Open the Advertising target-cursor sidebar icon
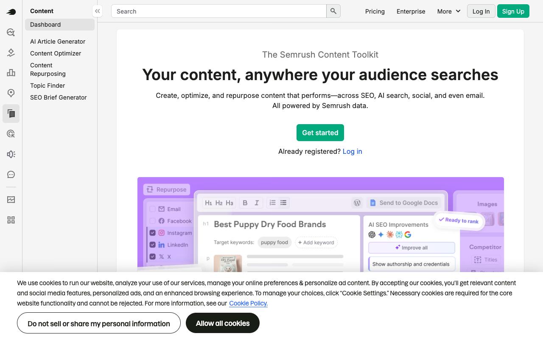543x339 pixels. pyautogui.click(x=11, y=134)
